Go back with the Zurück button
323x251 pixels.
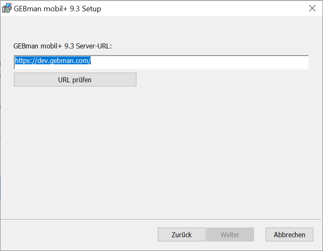(x=182, y=235)
